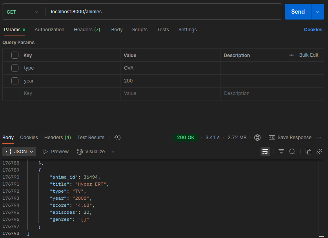Screen dimensions: 328x238
Task: Click the OVA value cell
Action: 170,68
